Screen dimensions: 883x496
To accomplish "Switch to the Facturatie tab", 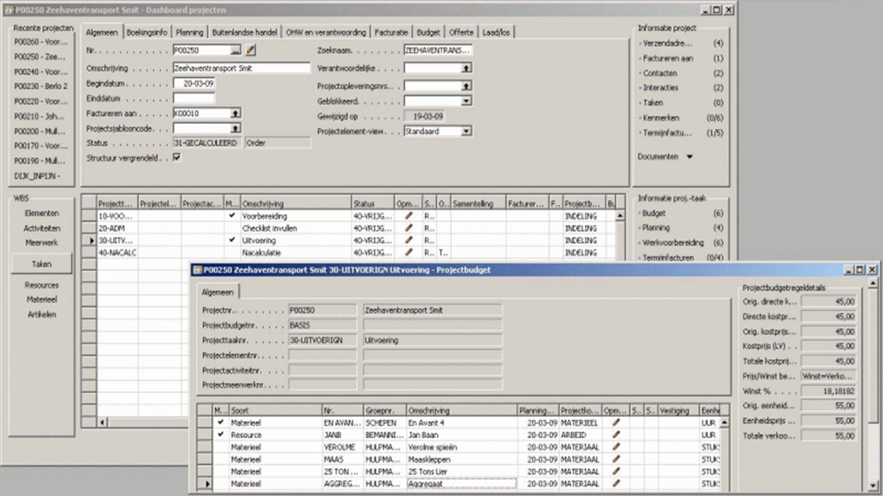I will [x=391, y=32].
